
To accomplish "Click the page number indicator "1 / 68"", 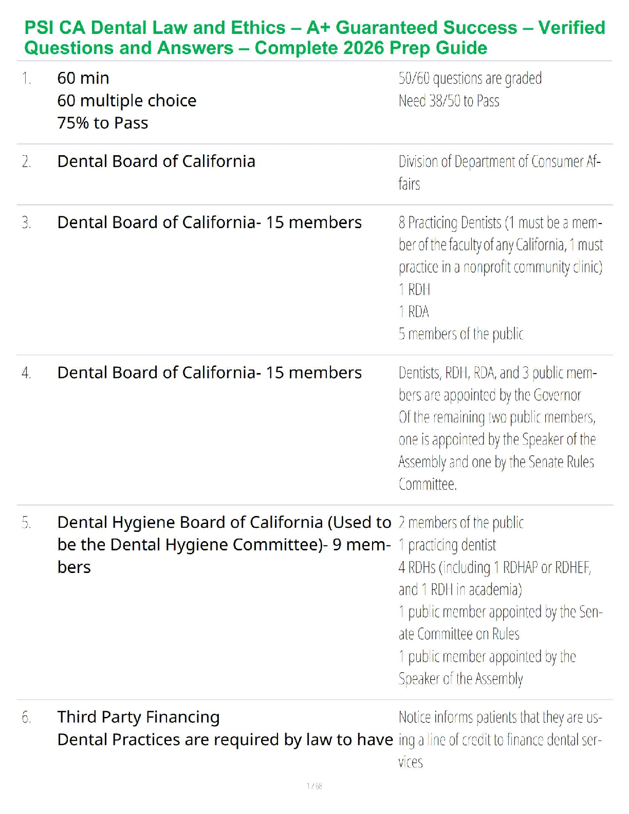I will [x=314, y=786].
